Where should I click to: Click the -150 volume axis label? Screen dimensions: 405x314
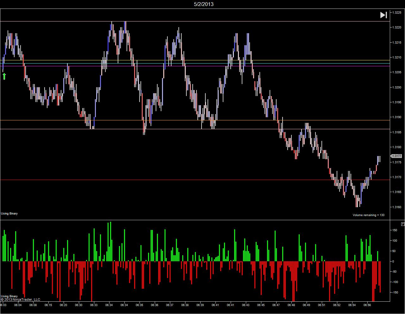click(x=395, y=293)
